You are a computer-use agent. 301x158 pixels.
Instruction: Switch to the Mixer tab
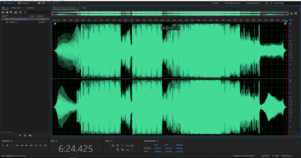85,8
